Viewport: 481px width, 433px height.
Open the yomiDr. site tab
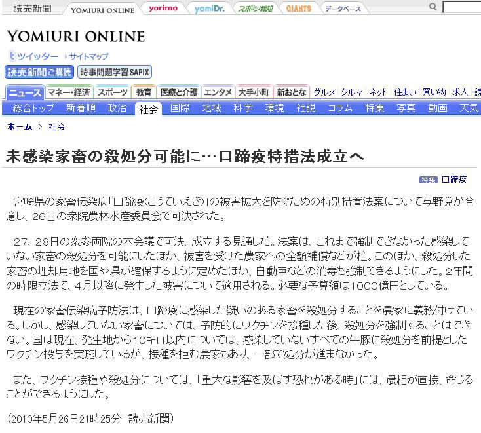211,9
